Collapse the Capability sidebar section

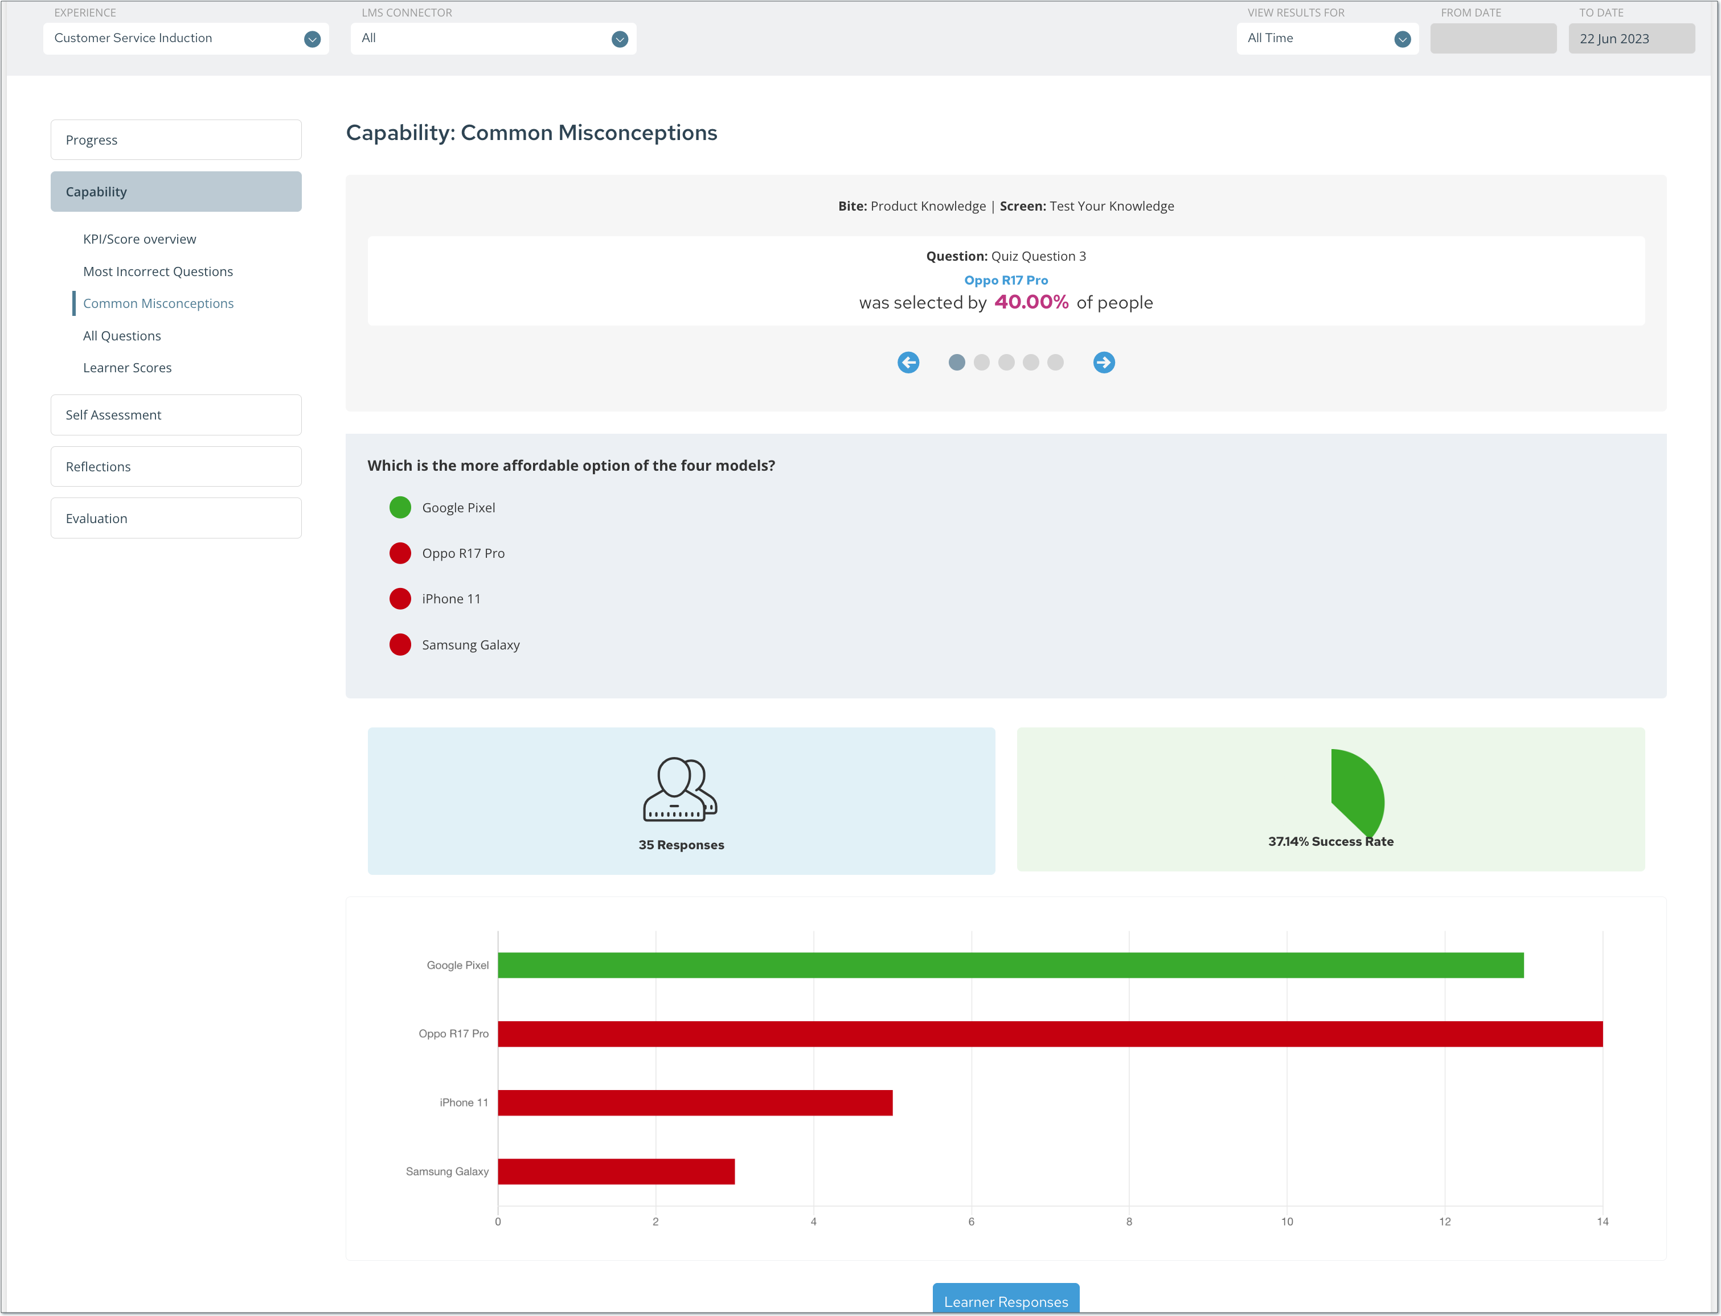click(175, 191)
